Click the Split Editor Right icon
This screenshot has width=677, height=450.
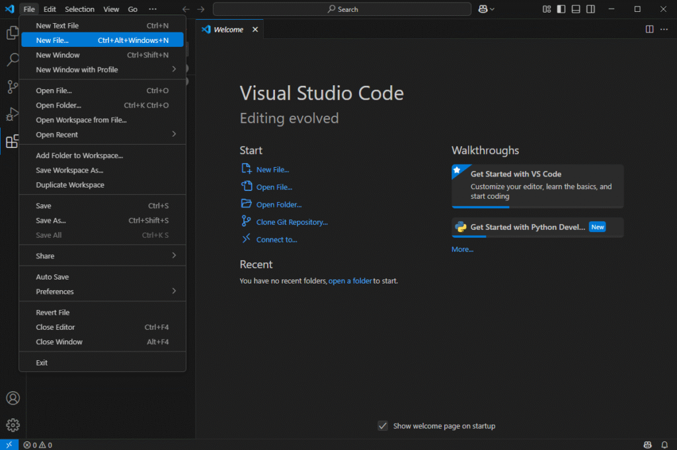pos(649,29)
